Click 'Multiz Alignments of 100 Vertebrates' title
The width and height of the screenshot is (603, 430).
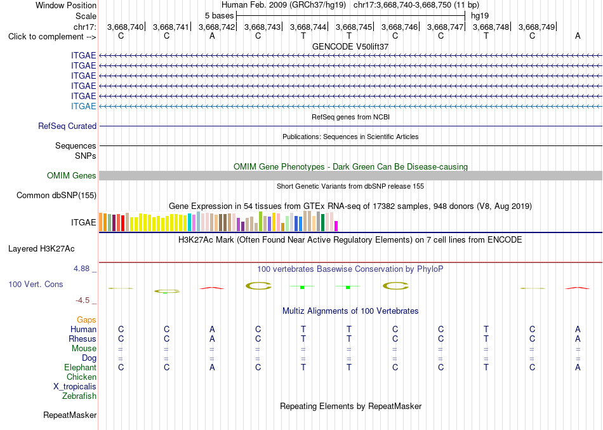pos(350,311)
